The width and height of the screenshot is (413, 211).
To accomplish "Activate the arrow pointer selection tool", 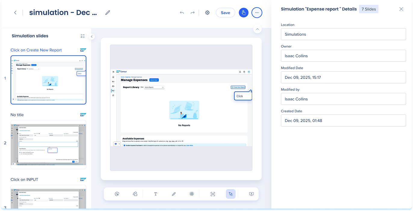I will coord(230,194).
